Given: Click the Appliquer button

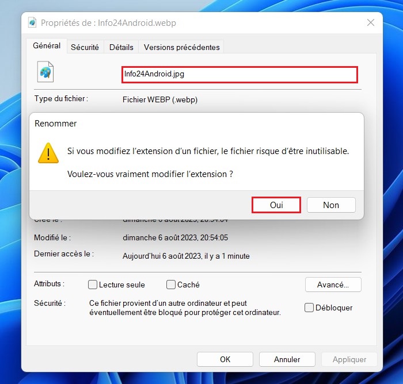Looking at the screenshot, I should pos(349,359).
